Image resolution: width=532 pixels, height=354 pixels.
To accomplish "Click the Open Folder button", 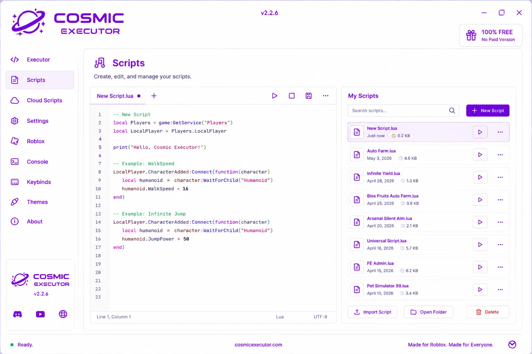I will click(428, 312).
